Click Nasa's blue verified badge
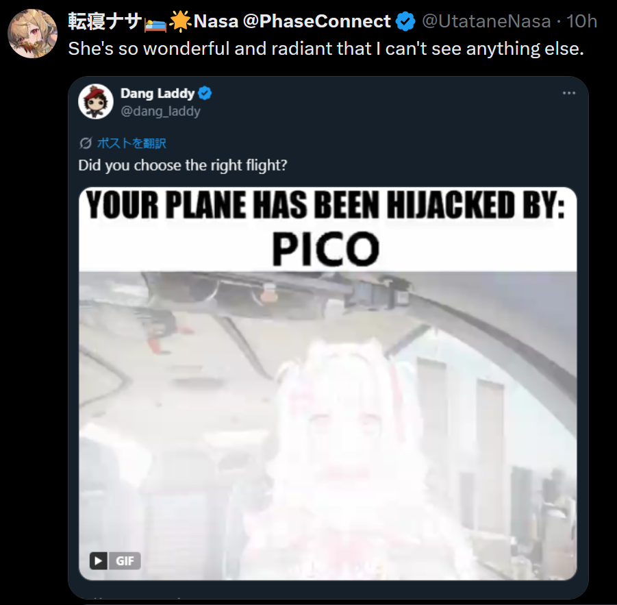The width and height of the screenshot is (617, 605). (405, 21)
